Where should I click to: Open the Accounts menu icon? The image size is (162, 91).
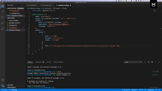pyautogui.click(x=3, y=80)
